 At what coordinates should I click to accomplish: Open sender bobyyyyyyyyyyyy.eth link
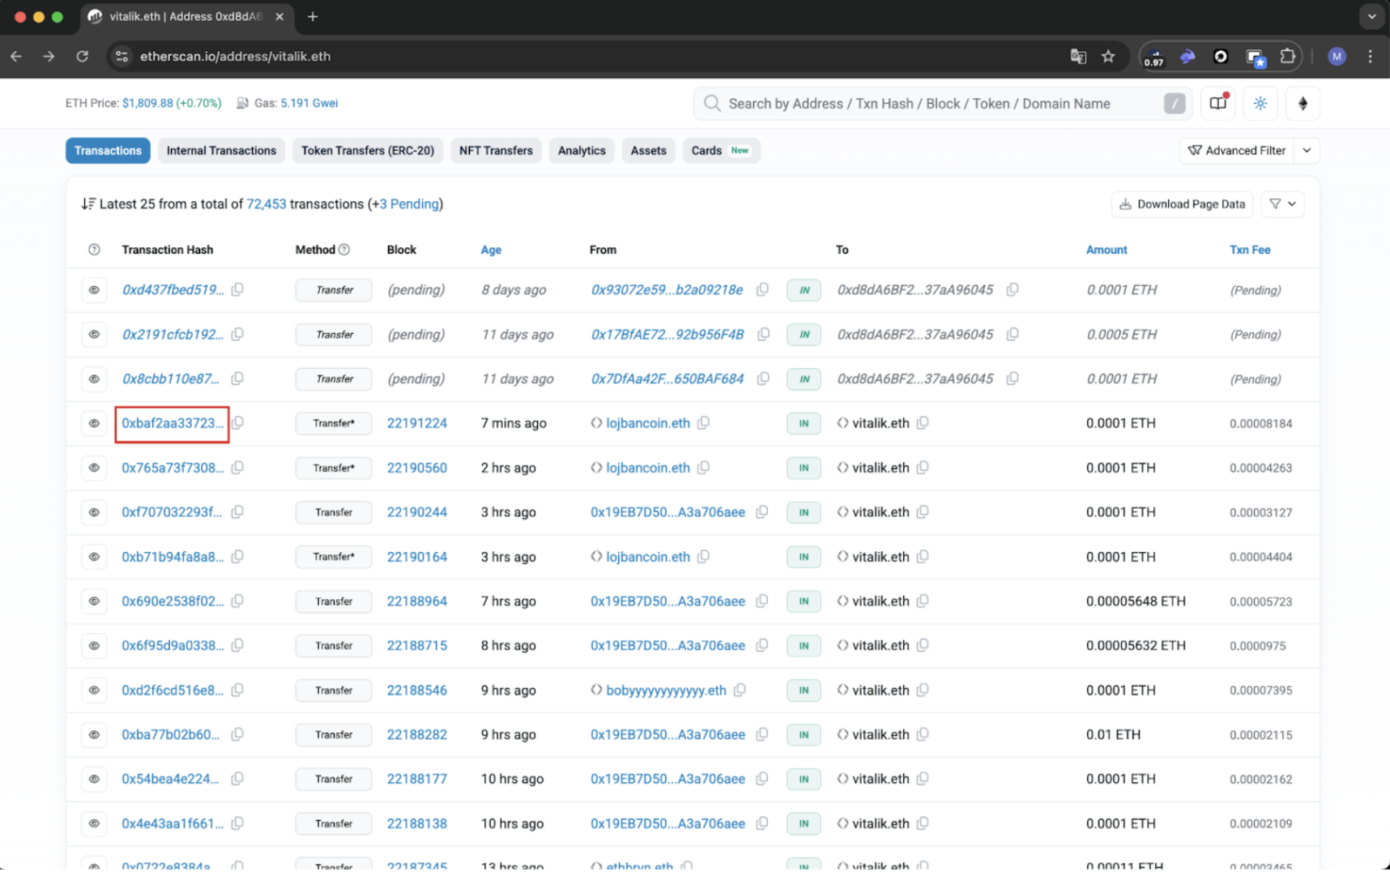pyautogui.click(x=666, y=690)
